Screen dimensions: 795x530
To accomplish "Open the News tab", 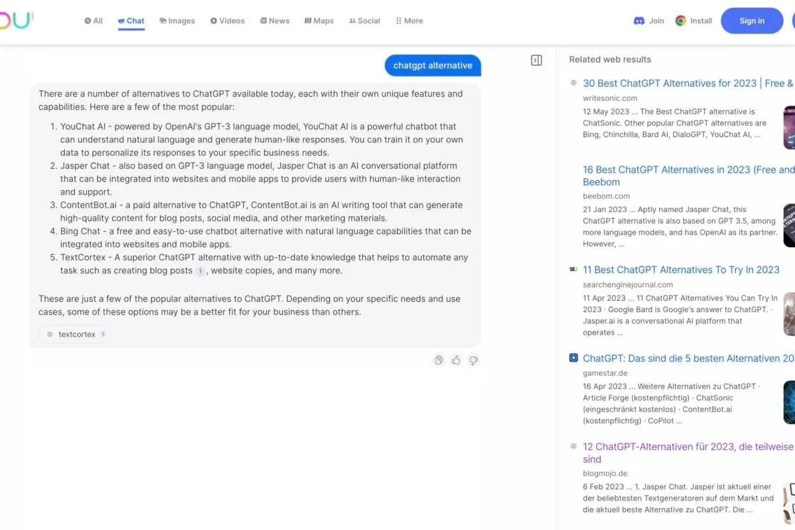I will tap(274, 21).
